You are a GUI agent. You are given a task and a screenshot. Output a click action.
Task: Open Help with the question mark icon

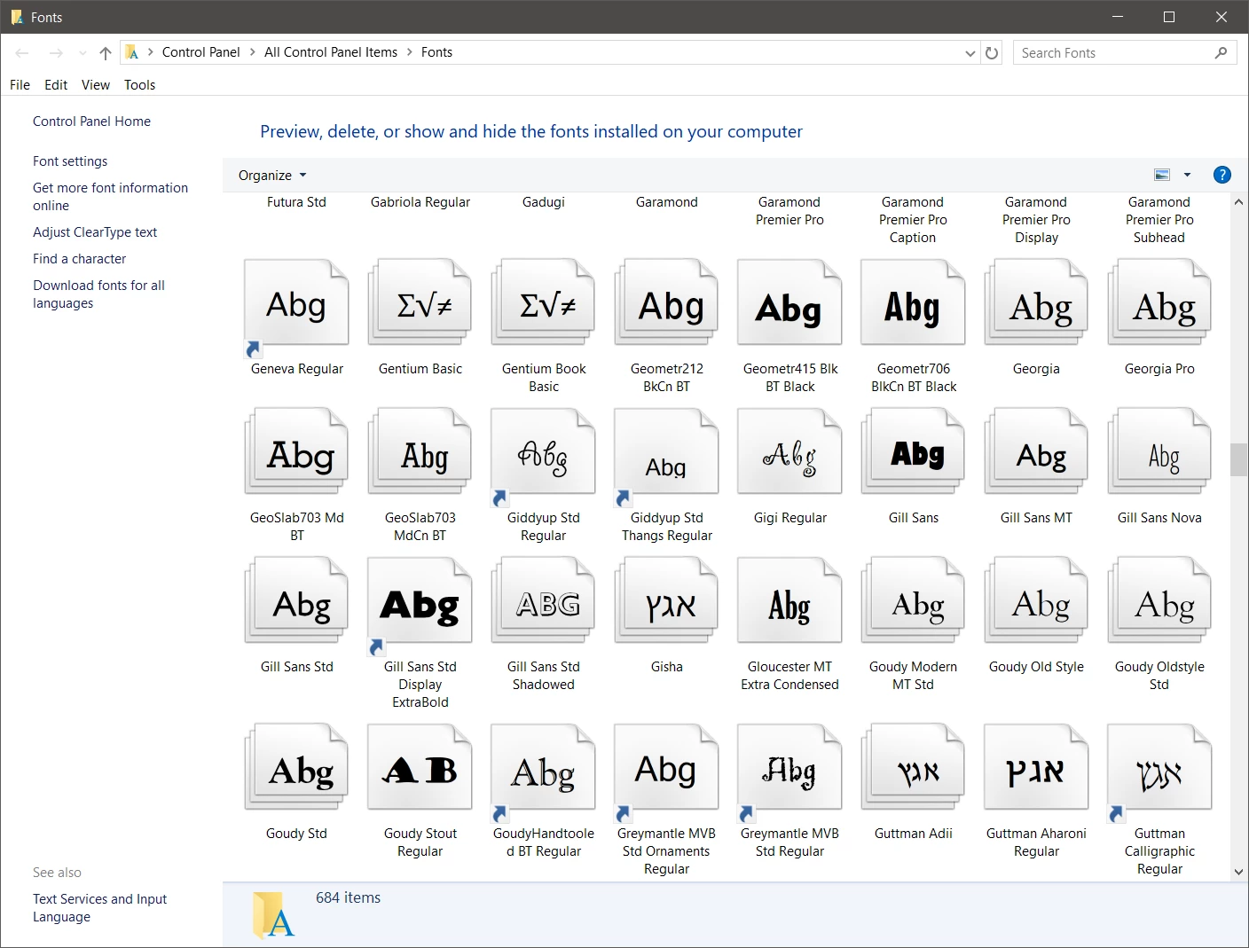pos(1222,175)
